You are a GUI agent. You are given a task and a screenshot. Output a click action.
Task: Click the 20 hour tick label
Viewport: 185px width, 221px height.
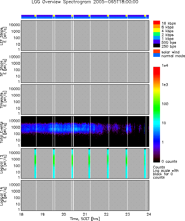(64, 214)
